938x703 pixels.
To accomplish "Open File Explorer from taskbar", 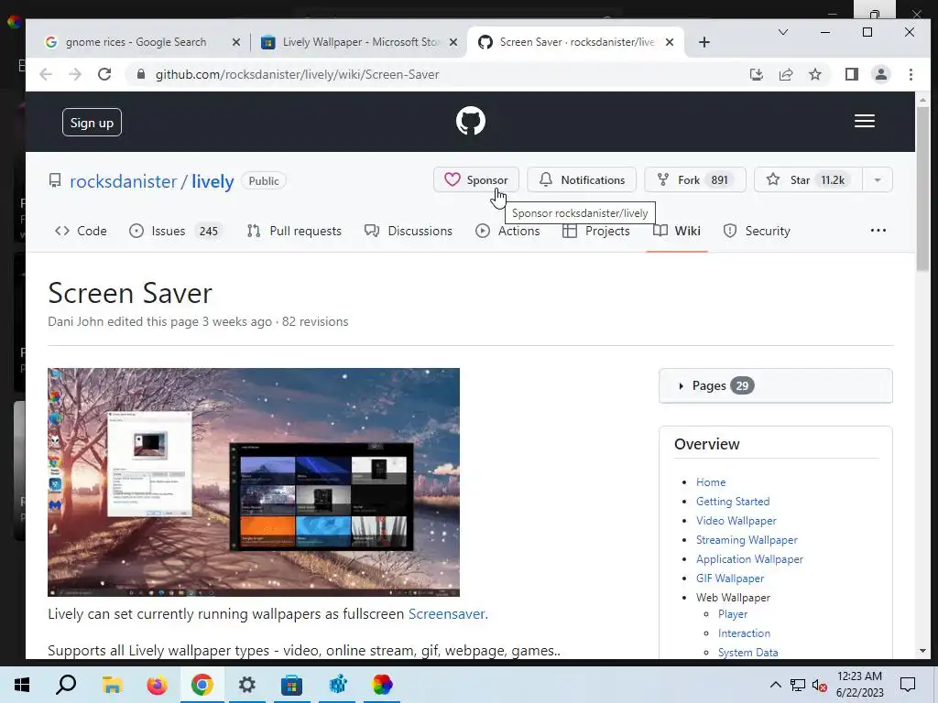I will tap(111, 685).
